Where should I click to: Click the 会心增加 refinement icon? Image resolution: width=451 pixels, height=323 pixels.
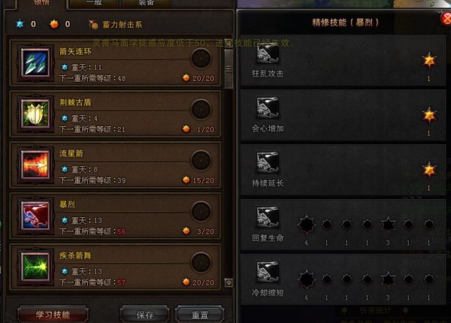pyautogui.click(x=268, y=107)
